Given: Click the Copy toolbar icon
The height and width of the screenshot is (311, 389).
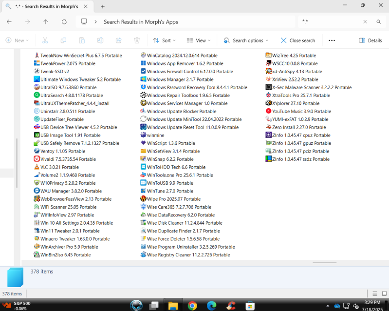Looking at the screenshot, I should click(x=63, y=40).
